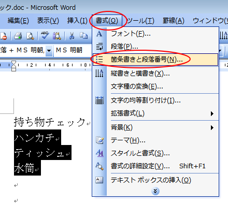Expand the 拡張書式(L) submenu
Image resolution: width=228 pixels, height=203 pixels.
click(x=155, y=113)
